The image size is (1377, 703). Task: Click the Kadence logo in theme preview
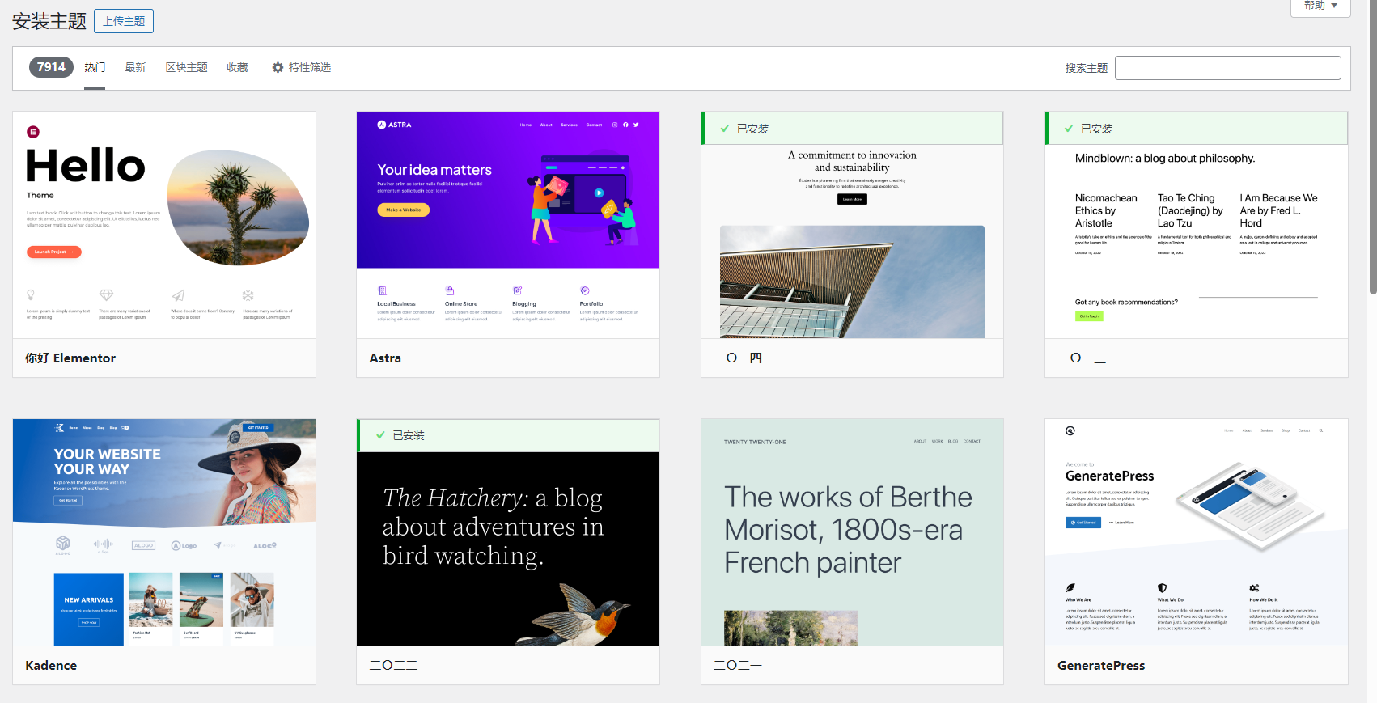(x=59, y=427)
